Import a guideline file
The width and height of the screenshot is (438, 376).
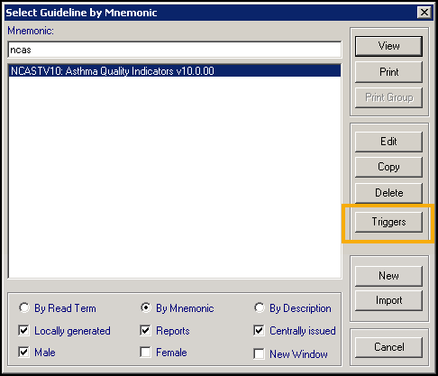click(388, 300)
